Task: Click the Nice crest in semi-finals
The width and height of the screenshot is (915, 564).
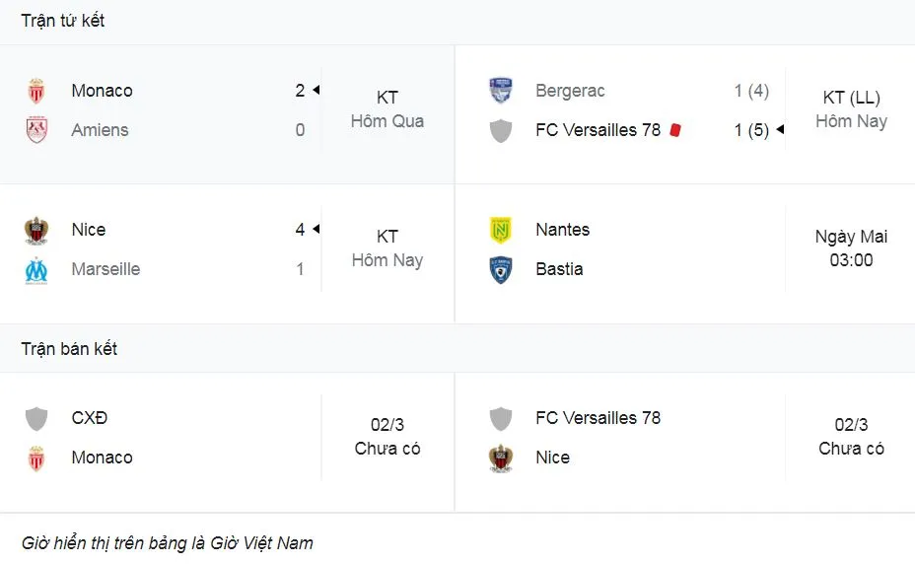Action: pyautogui.click(x=501, y=458)
